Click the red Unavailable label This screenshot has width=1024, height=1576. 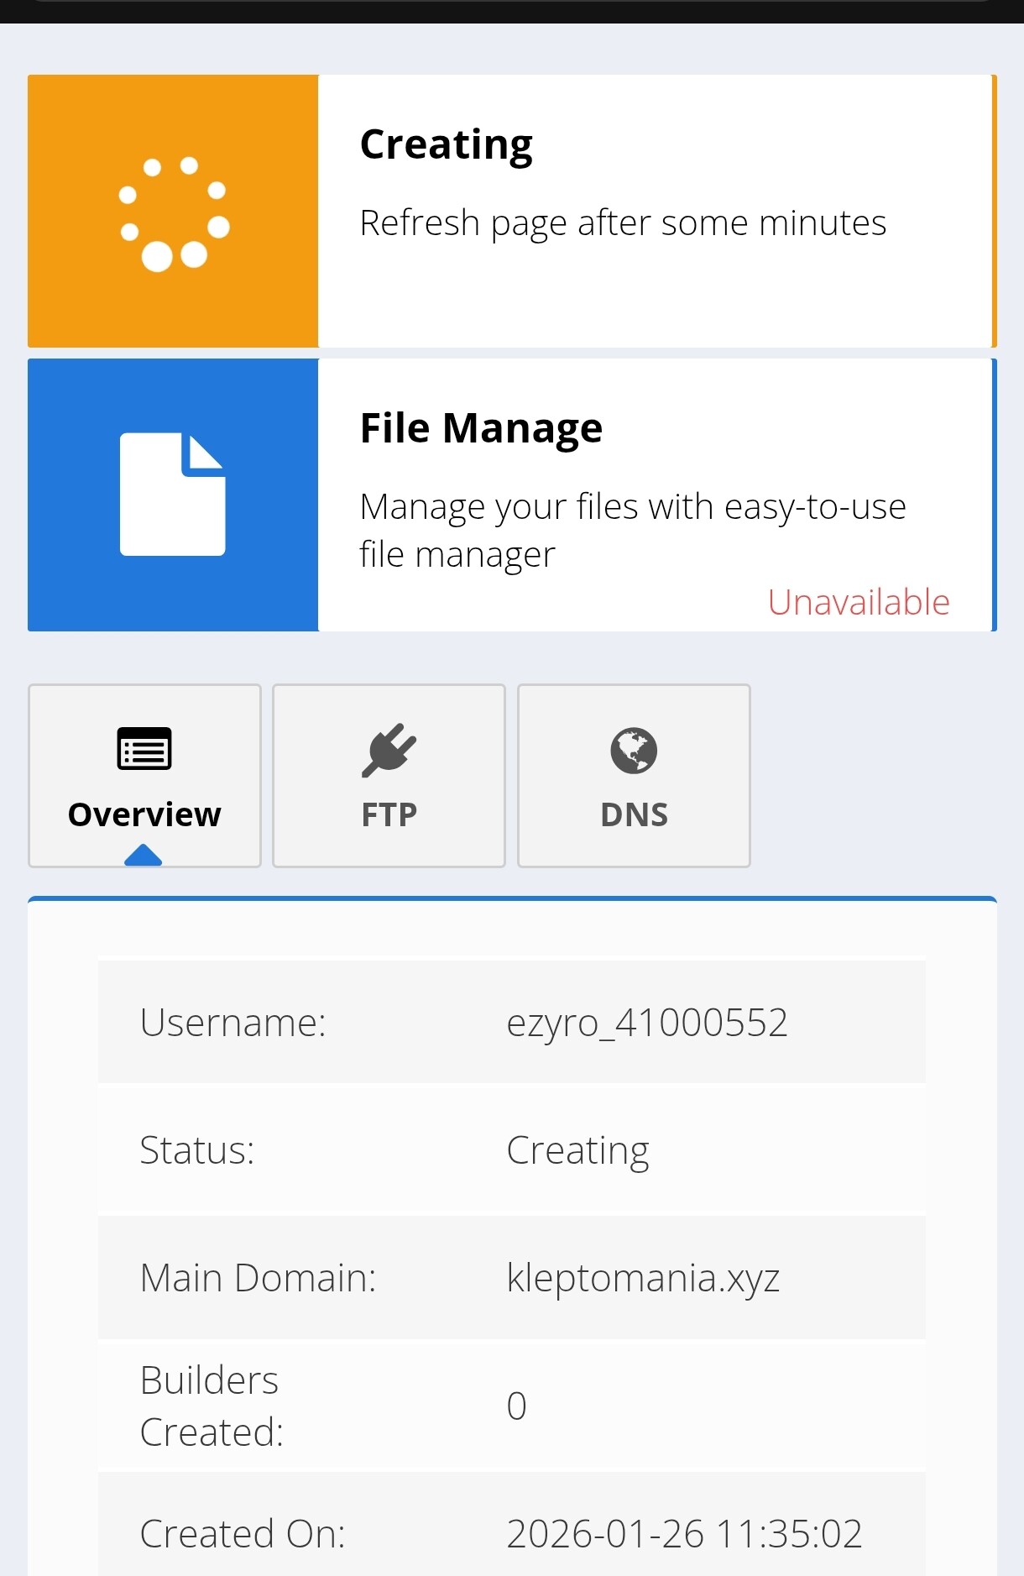coord(858,602)
